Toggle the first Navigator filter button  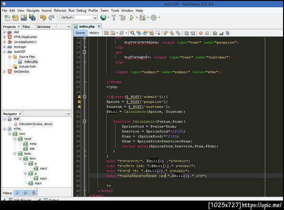[x=17, y=193]
